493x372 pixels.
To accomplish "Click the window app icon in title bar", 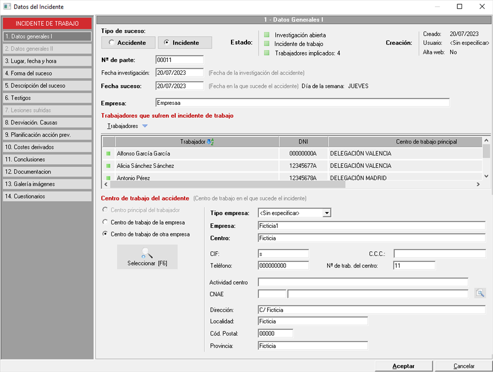I will pos(7,7).
